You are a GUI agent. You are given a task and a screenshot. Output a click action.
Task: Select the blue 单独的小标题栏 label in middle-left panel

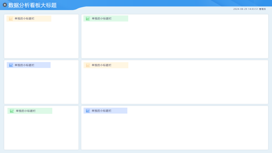[x=24, y=65]
